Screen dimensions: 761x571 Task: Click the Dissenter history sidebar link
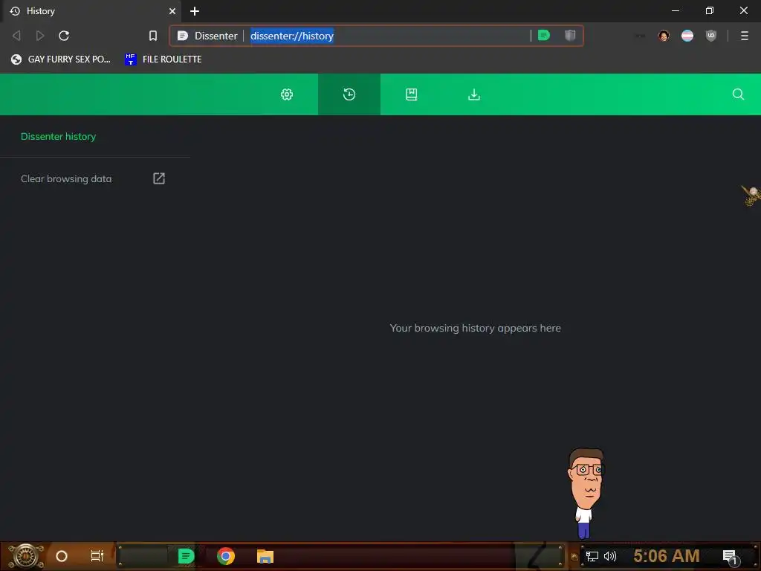pyautogui.click(x=58, y=137)
